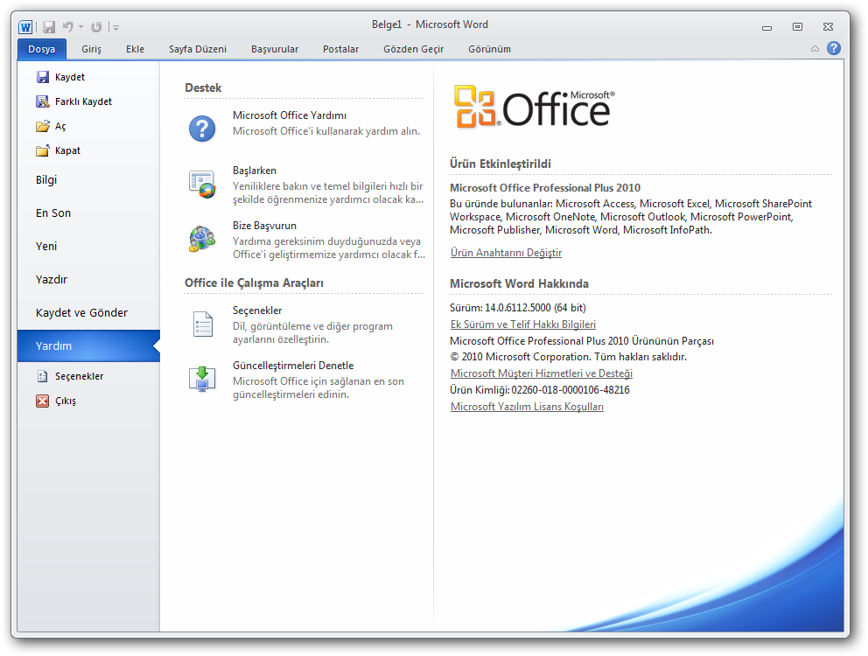This screenshot has height=656, width=868.
Task: Open the Dosya tab
Action: click(x=41, y=49)
